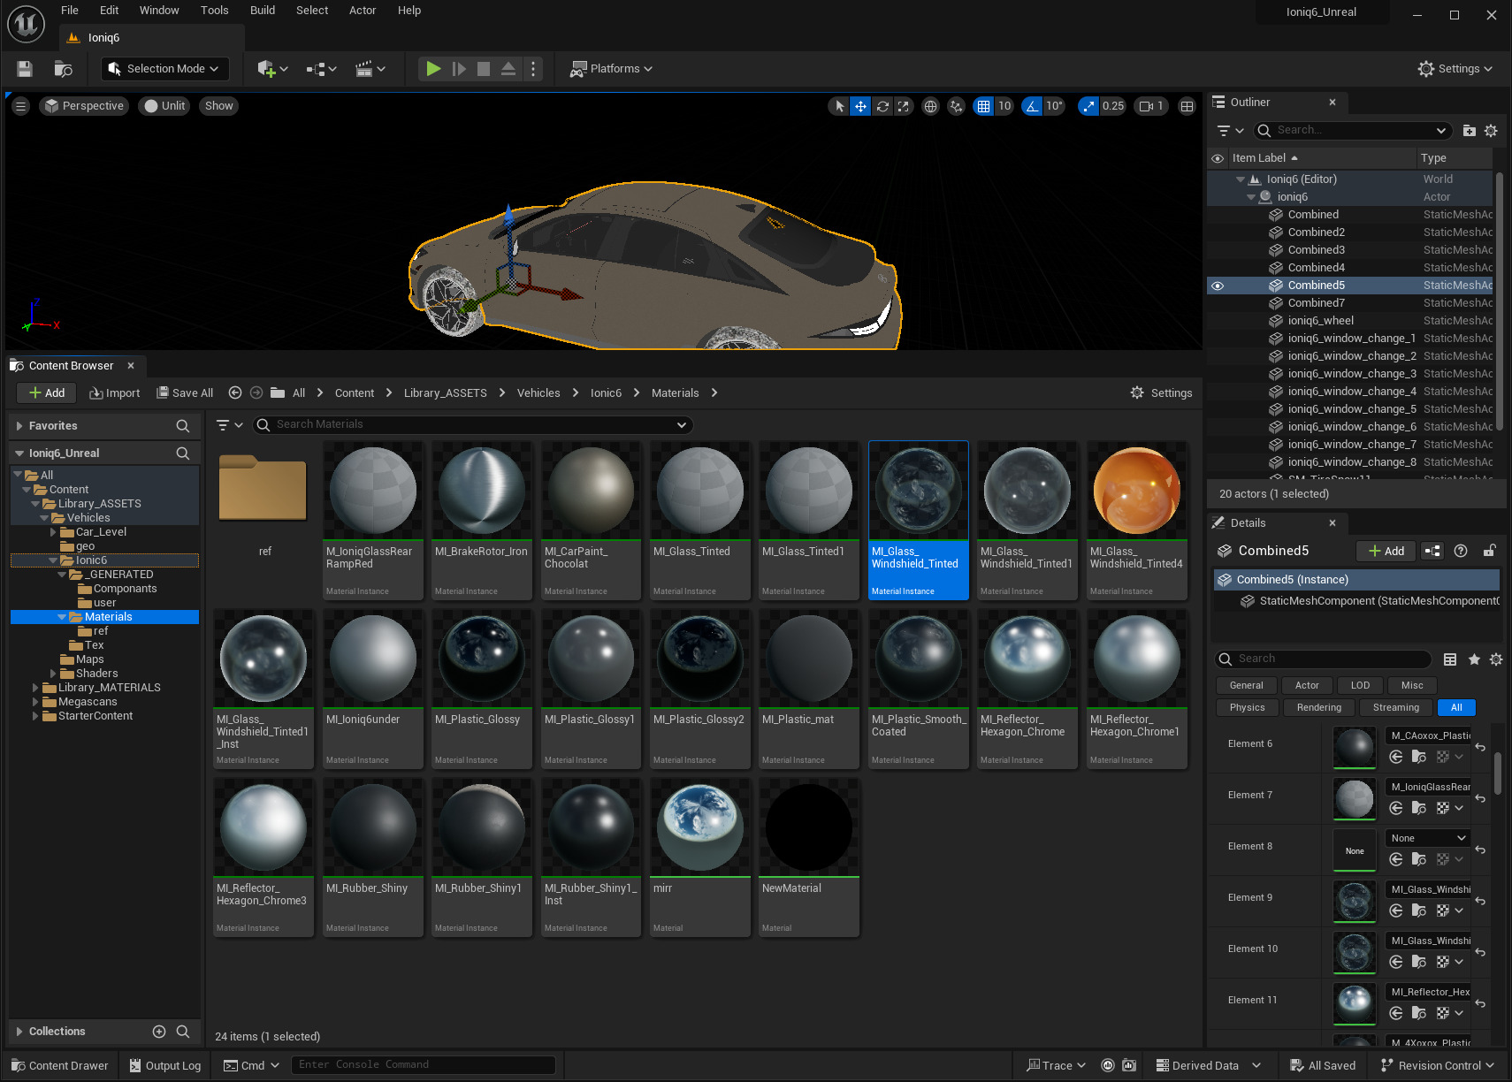Open Content Browser Settings
This screenshot has height=1082, width=1512.
point(1161,393)
